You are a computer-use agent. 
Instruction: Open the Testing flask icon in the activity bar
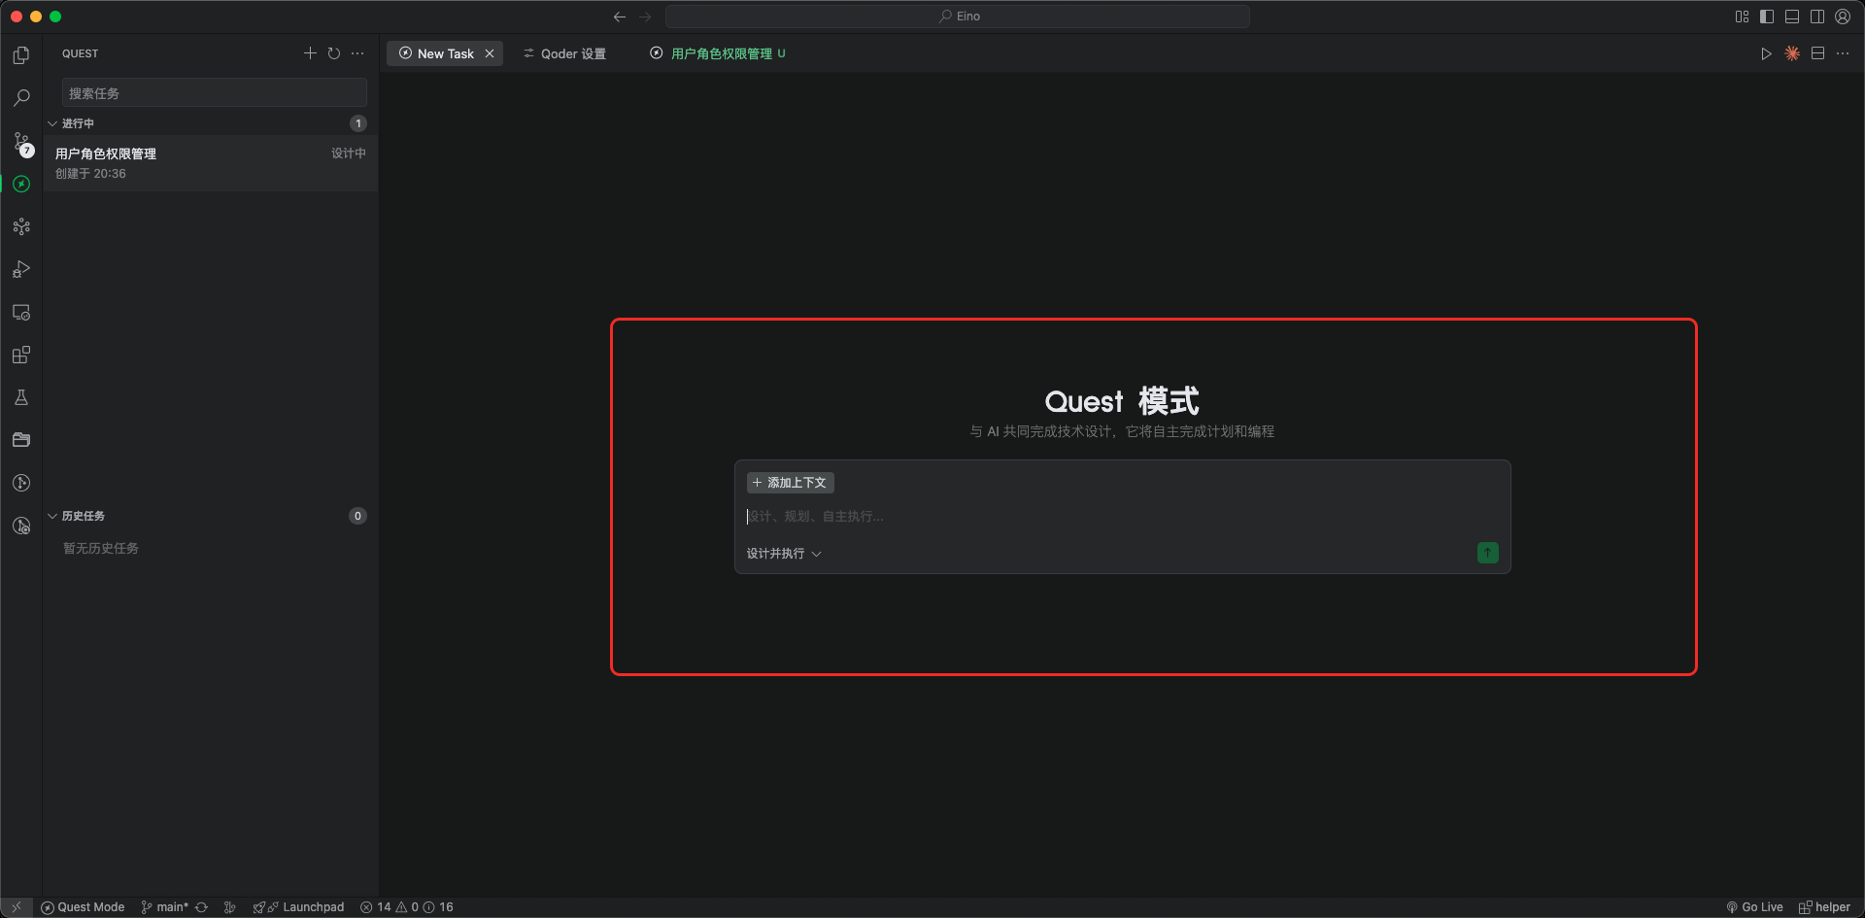pyautogui.click(x=21, y=397)
